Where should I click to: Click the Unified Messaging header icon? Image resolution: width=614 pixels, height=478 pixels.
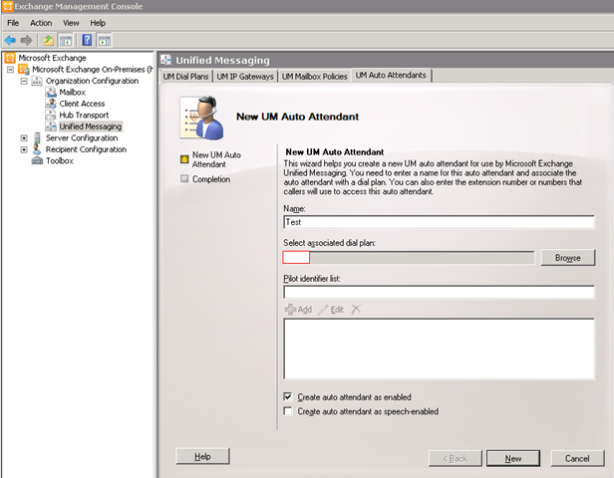point(166,60)
